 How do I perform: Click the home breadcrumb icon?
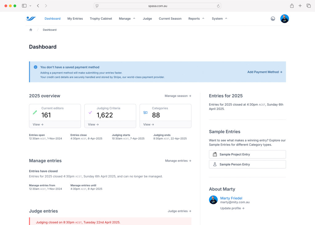31,30
